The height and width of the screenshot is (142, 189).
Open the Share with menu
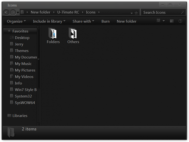tap(83, 21)
